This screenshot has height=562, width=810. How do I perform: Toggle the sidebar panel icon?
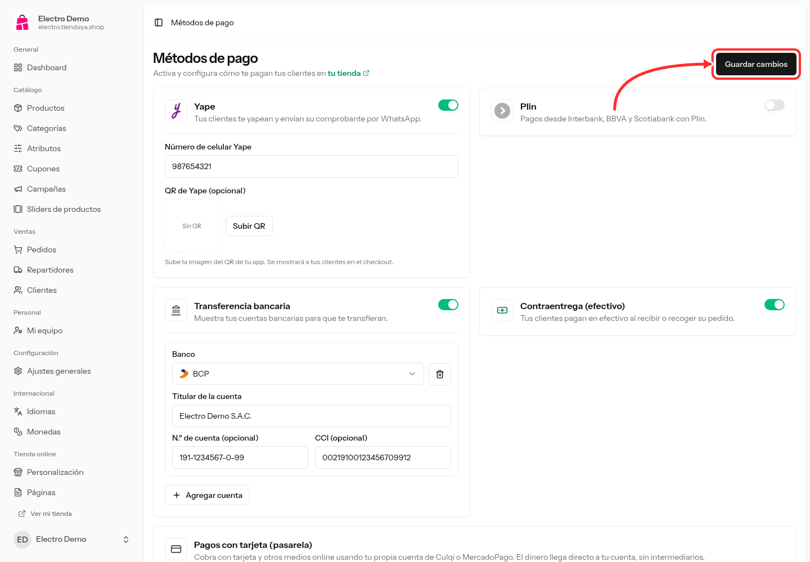[x=159, y=22]
